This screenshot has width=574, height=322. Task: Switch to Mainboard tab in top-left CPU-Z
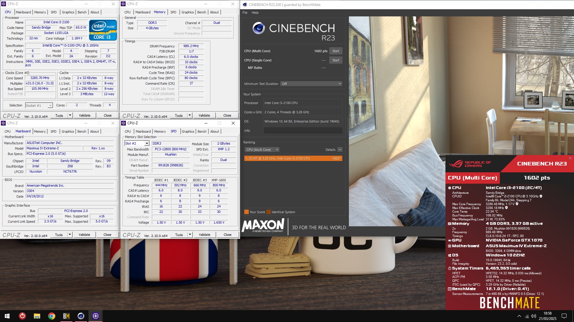tap(23, 12)
